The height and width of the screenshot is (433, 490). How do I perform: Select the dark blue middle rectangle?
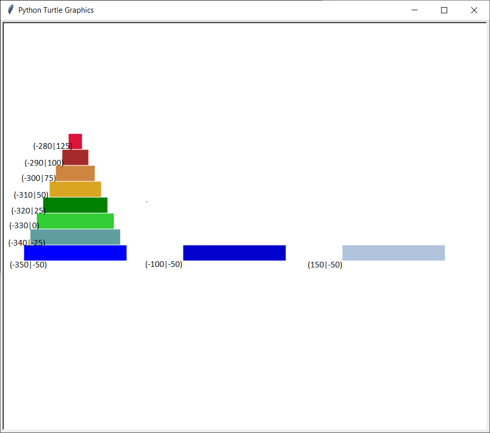click(x=234, y=253)
